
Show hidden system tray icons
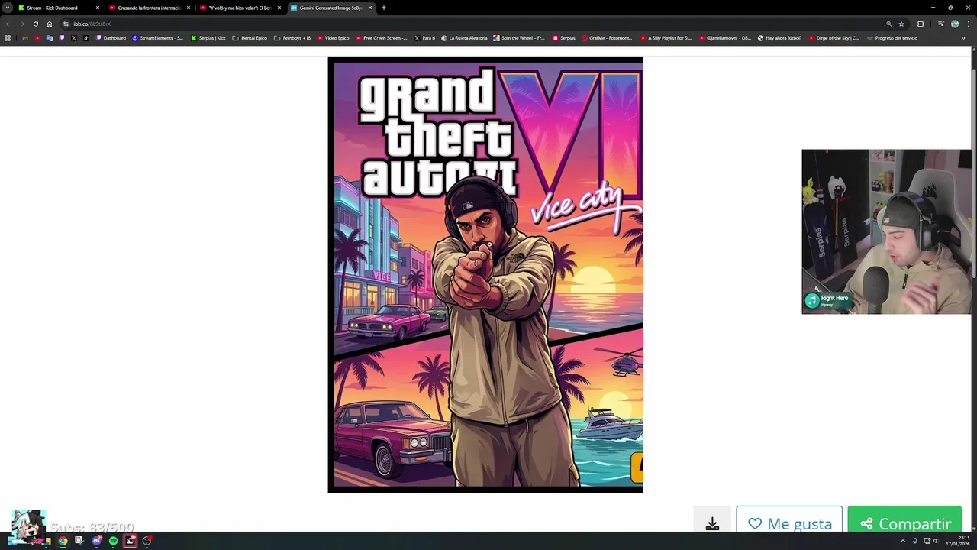click(x=902, y=541)
